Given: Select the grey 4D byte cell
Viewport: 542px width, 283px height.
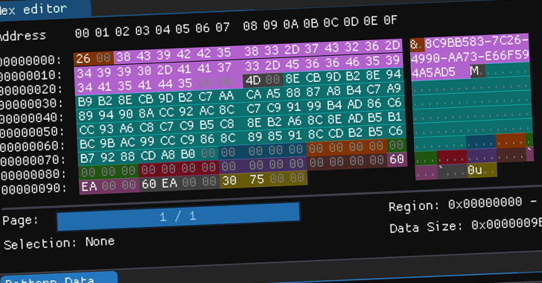Looking at the screenshot, I should pyautogui.click(x=253, y=80).
